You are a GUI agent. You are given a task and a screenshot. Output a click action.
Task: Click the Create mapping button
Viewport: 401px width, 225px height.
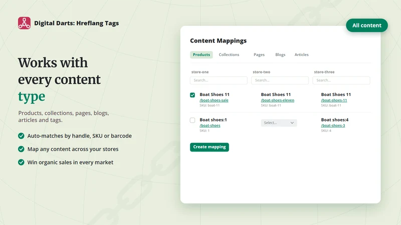pos(210,147)
